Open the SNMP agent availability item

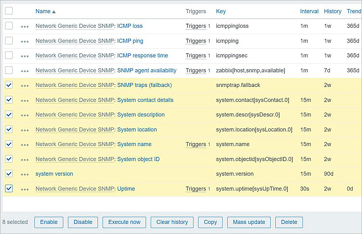[x=146, y=70]
